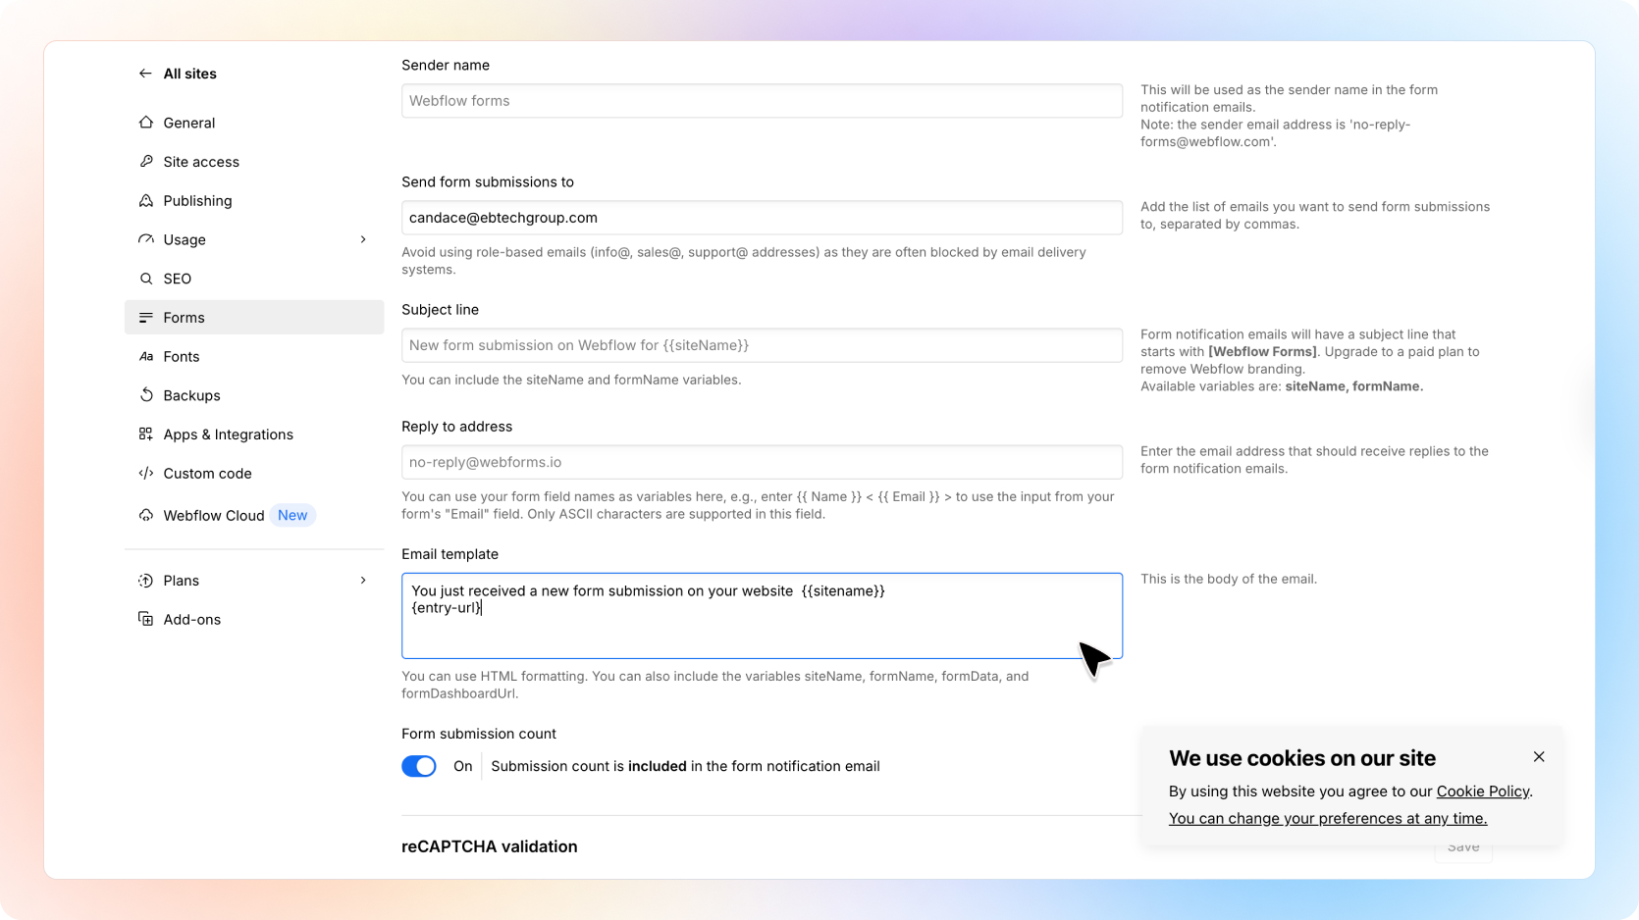Close the cookies notice
The image size is (1639, 920).
(x=1539, y=757)
